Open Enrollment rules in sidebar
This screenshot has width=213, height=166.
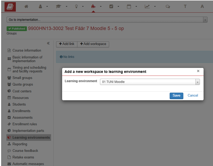24,124
